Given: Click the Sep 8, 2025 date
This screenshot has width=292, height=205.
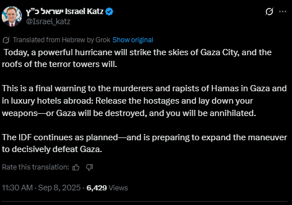Looking at the screenshot, I should click(x=60, y=188).
